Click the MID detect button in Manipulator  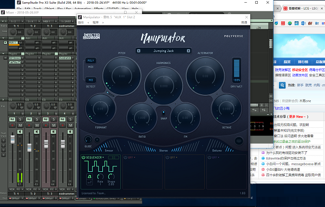91,80
